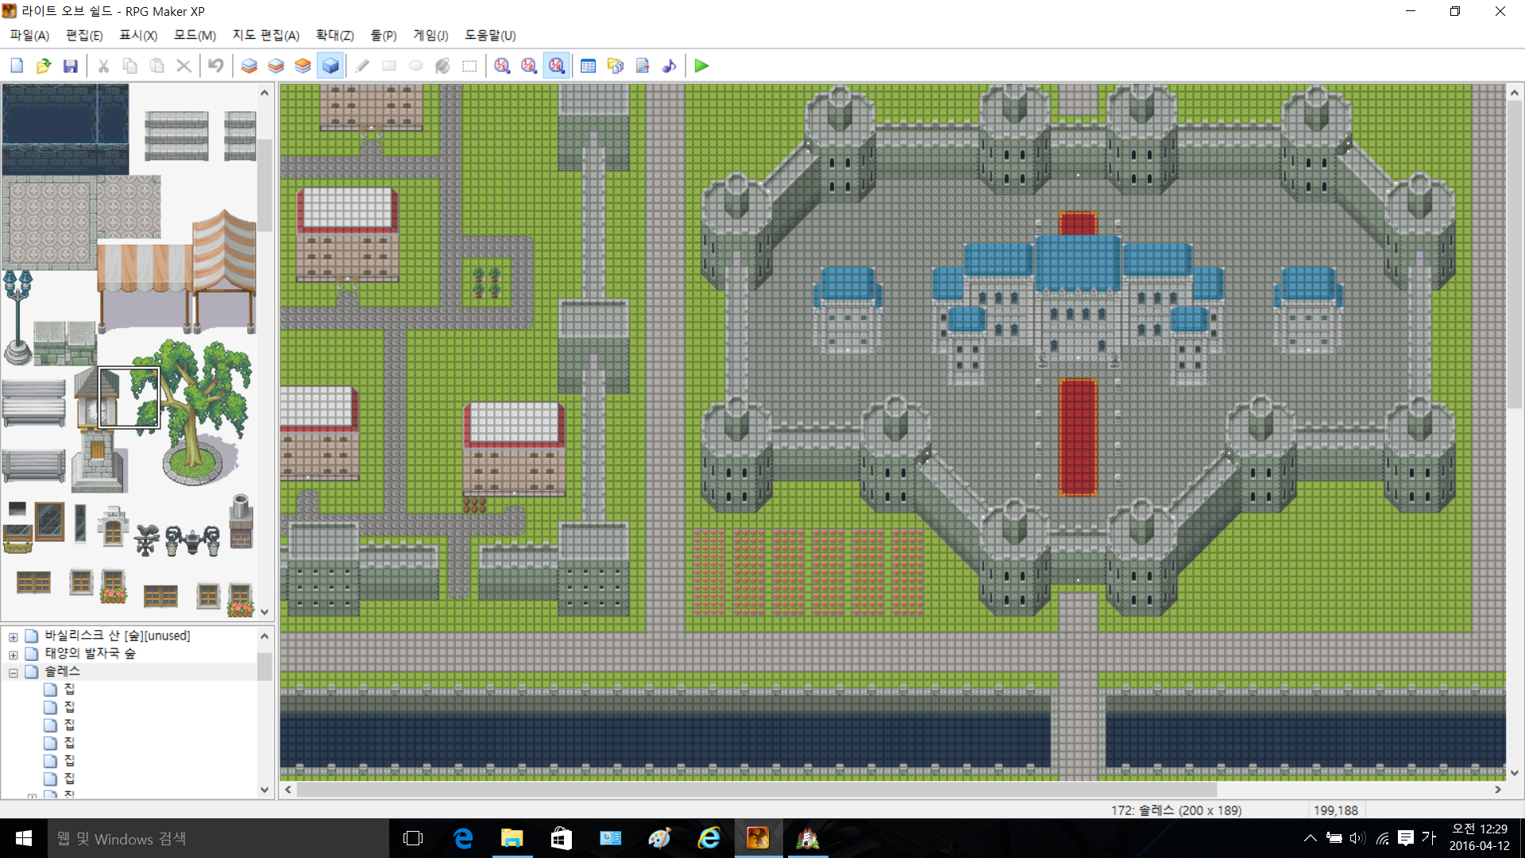Start Playtest with the green play arrow
Screen dimensions: 1525x858
point(701,66)
